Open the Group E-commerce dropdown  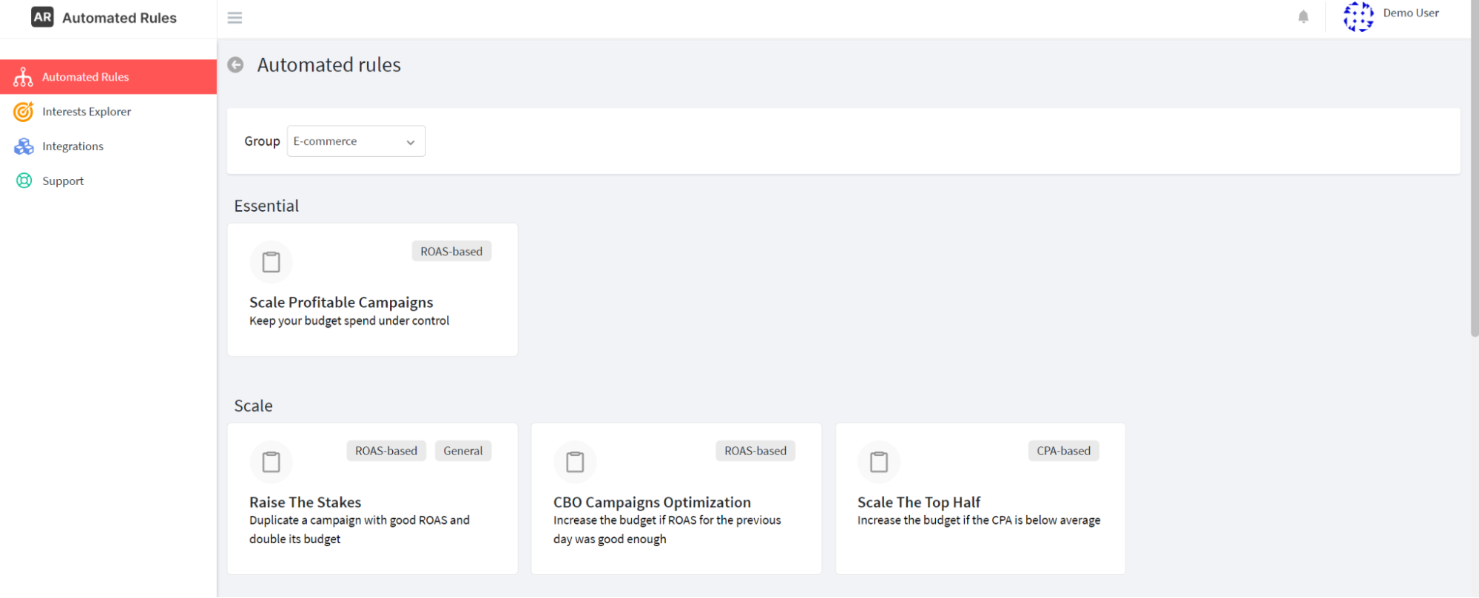(356, 141)
